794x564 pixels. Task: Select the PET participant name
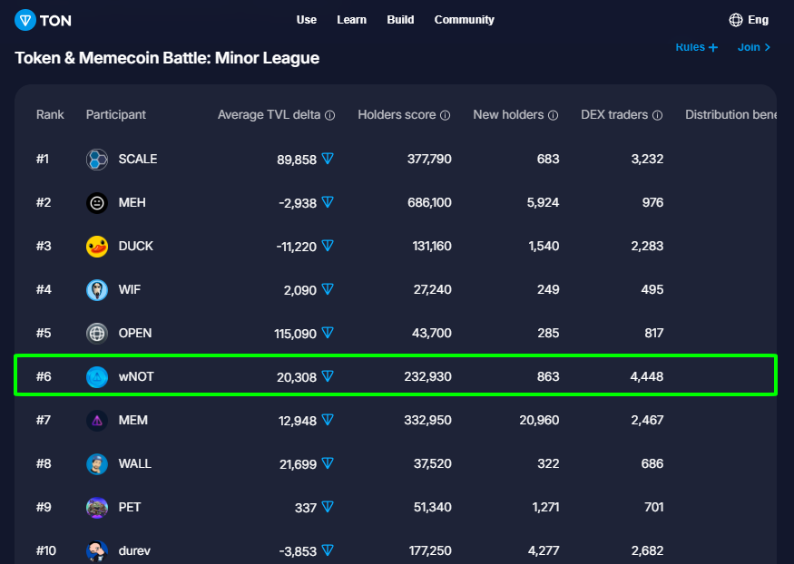pyautogui.click(x=130, y=508)
